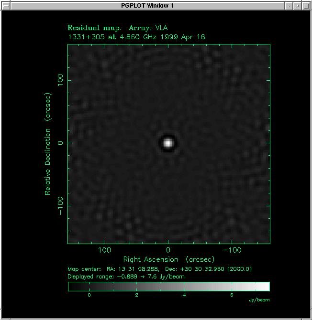Click the maximize square button in title bar
Image resolution: width=312 pixels, height=320 pixels.
(x=298, y=5)
